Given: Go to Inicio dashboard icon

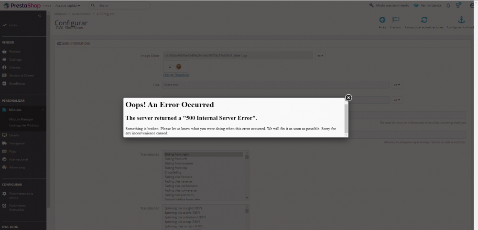Looking at the screenshot, I should click(4, 25).
